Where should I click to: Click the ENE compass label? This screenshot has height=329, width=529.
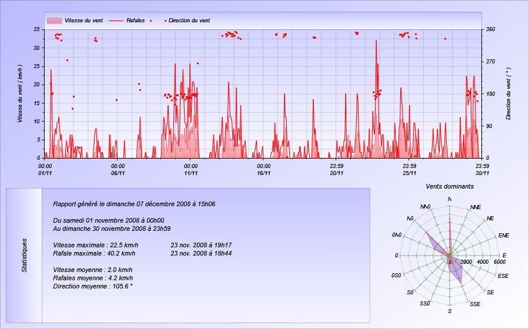[504, 236]
